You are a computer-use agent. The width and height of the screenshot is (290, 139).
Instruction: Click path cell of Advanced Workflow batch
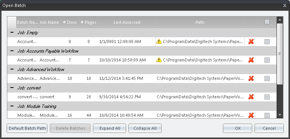pos(200,78)
